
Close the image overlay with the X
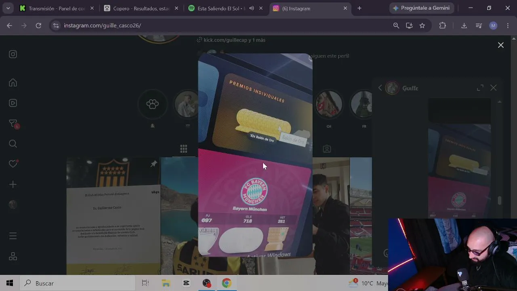point(501,45)
